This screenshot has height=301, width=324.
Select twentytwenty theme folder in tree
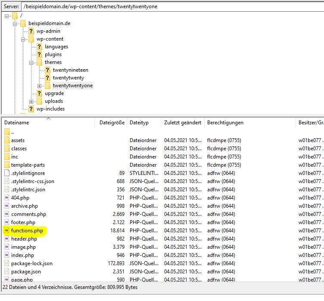[69, 78]
